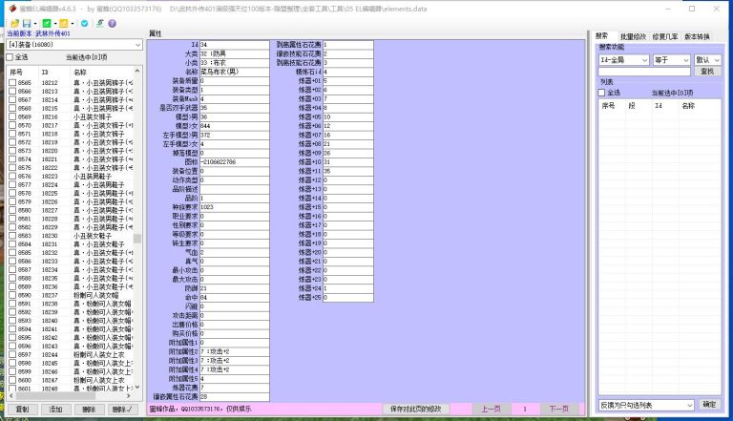The height and width of the screenshot is (421, 733).
Task: Go to next page with 下一页
Action: click(x=558, y=409)
